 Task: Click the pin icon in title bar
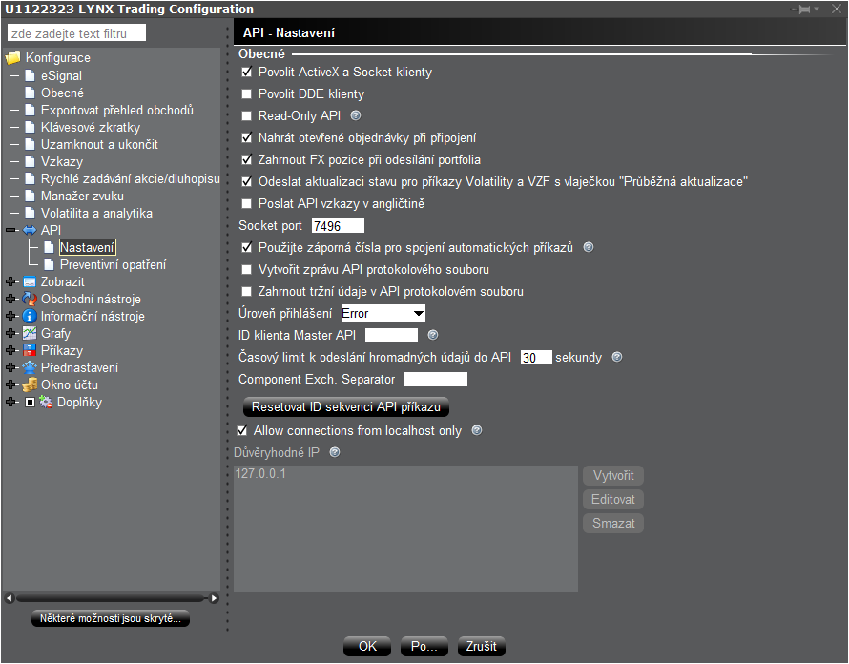click(x=804, y=10)
